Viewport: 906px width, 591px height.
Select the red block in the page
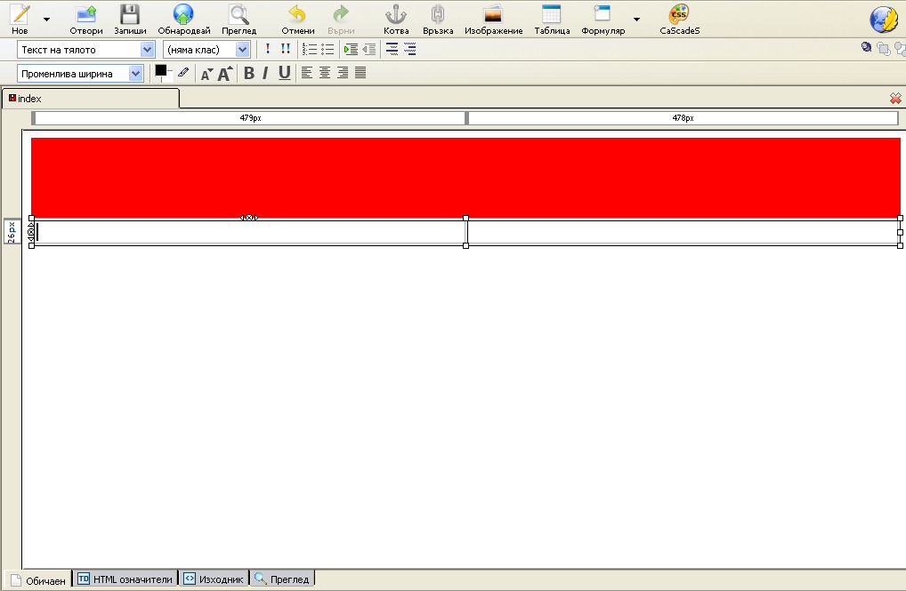465,178
